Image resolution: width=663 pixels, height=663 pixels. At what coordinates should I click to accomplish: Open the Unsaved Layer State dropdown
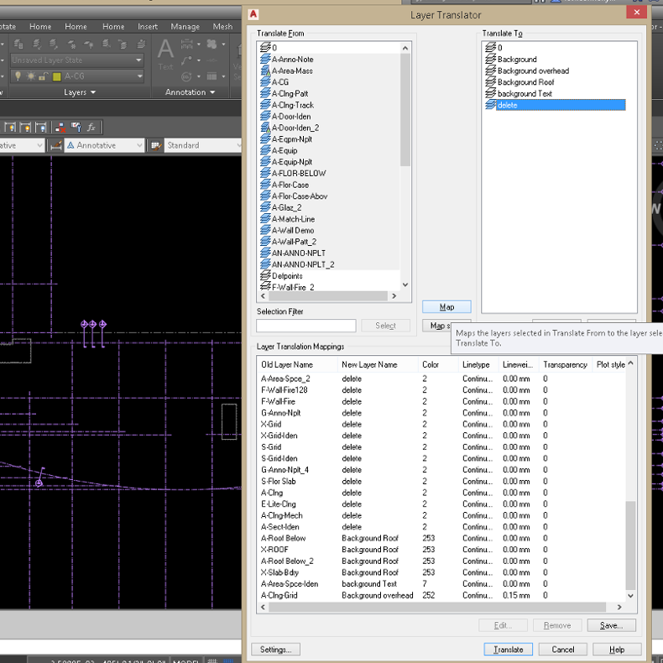tap(76, 60)
